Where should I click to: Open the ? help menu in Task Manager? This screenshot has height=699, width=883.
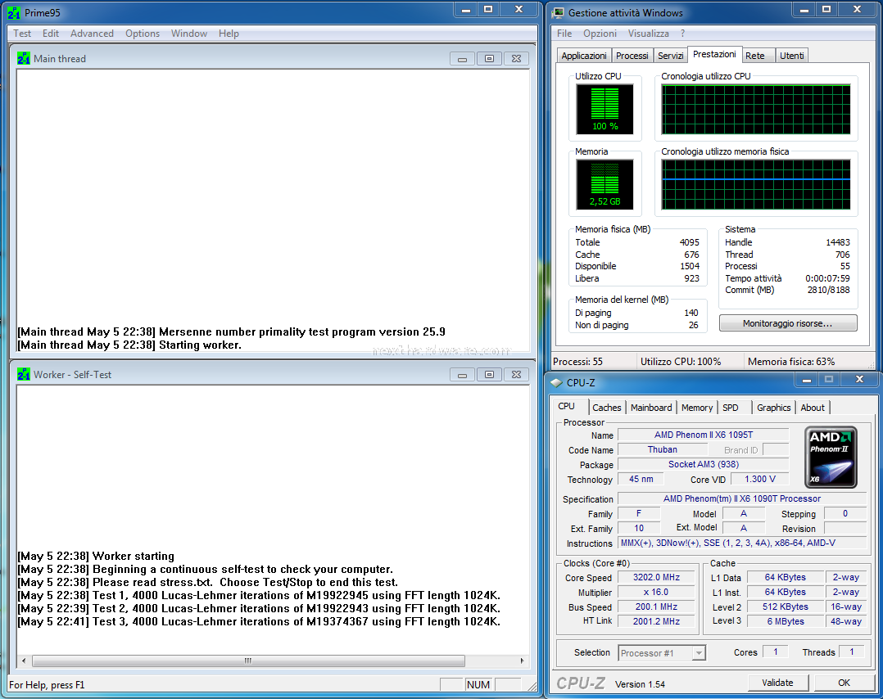click(x=682, y=34)
